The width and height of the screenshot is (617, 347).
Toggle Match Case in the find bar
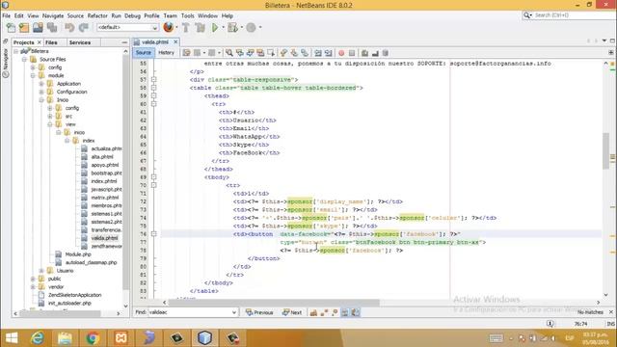313,312
